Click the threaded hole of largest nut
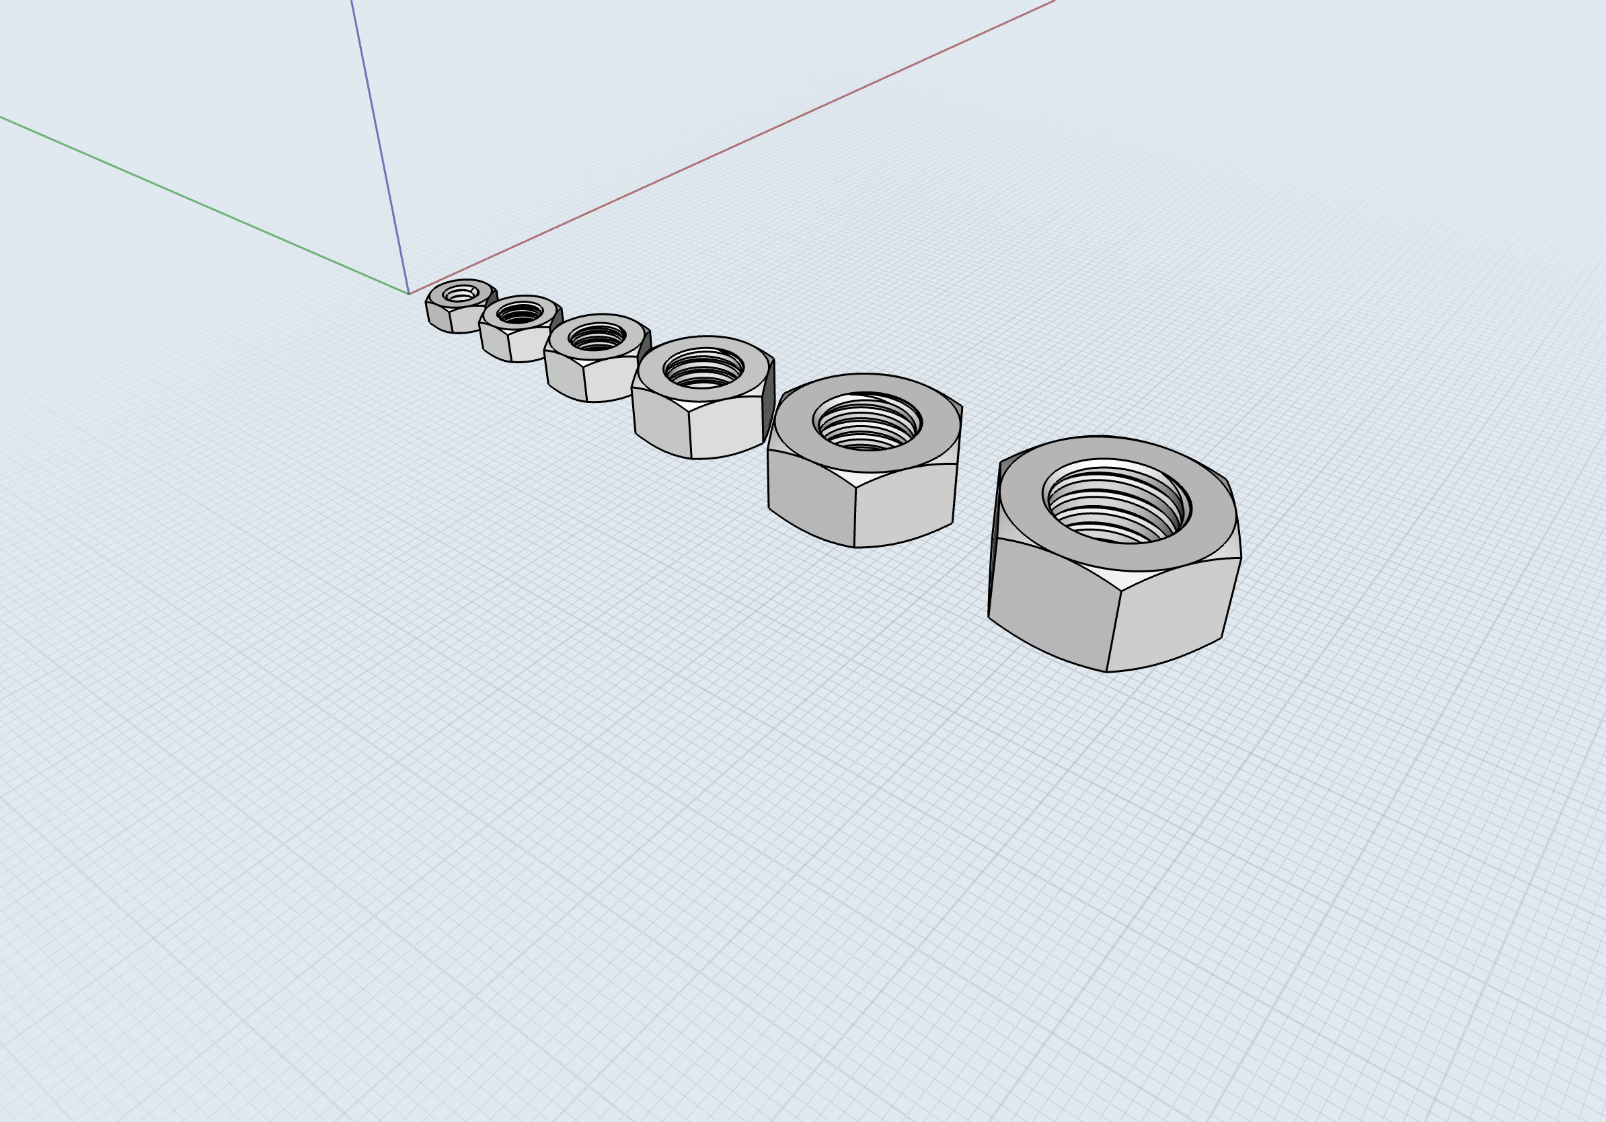Screen dimensions: 1606x1122 click(1116, 502)
